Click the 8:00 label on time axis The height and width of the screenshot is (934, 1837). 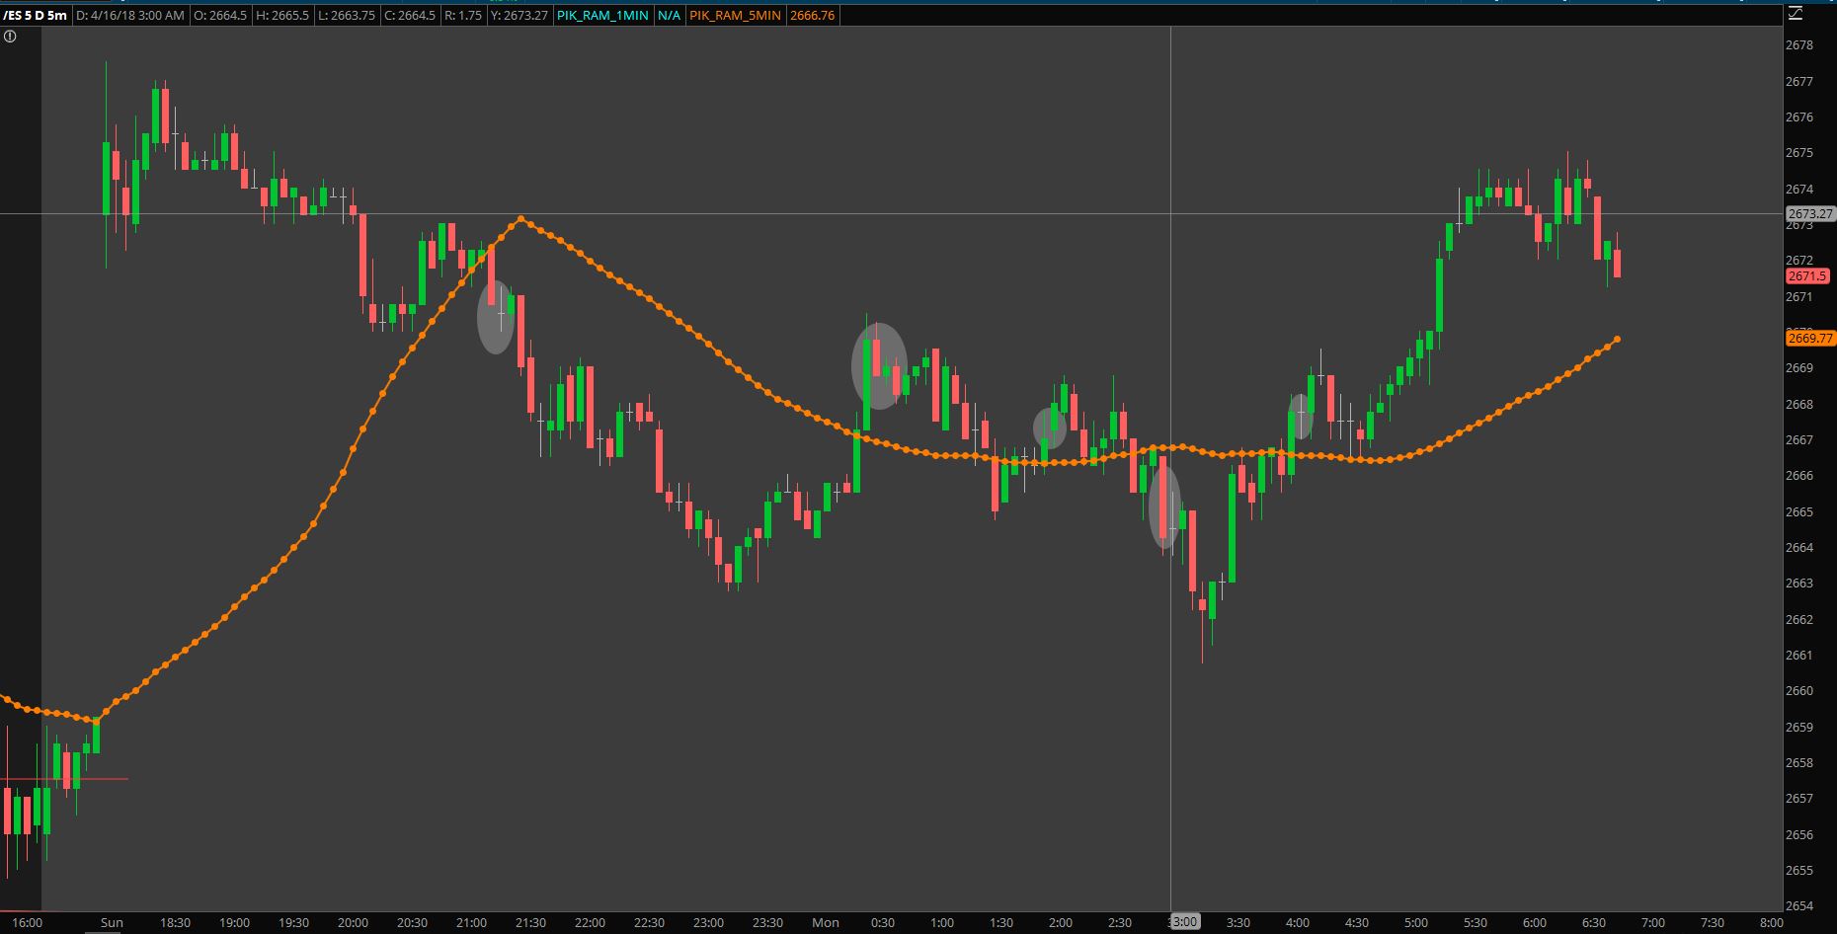(x=1772, y=923)
